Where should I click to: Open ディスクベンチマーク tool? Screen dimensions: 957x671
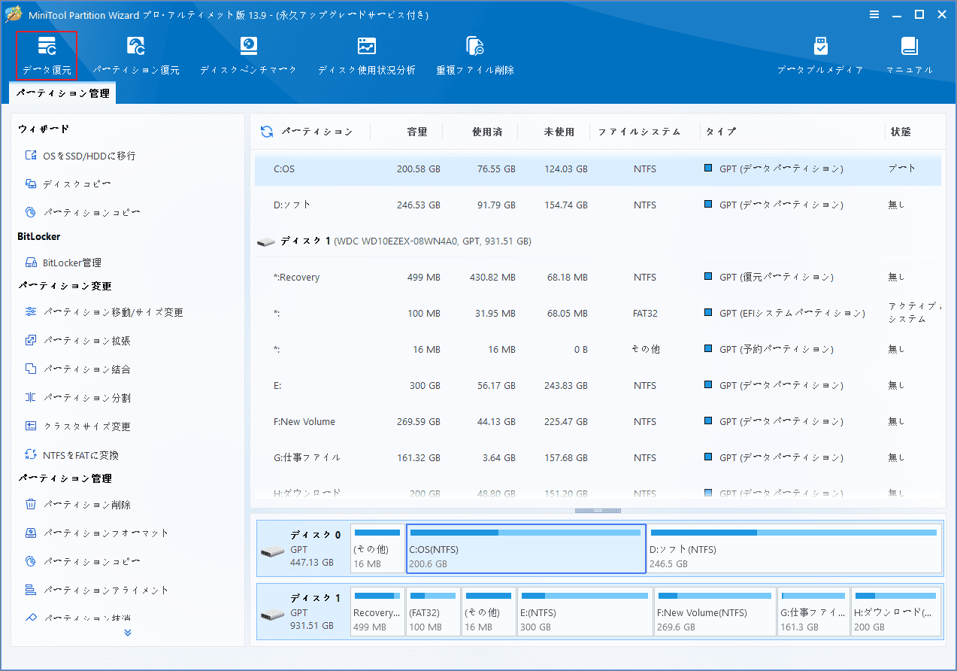248,56
